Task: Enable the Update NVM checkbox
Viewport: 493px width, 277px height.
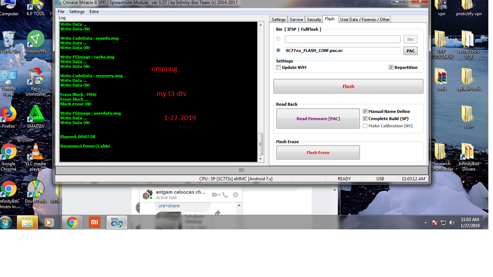Action: coord(278,67)
